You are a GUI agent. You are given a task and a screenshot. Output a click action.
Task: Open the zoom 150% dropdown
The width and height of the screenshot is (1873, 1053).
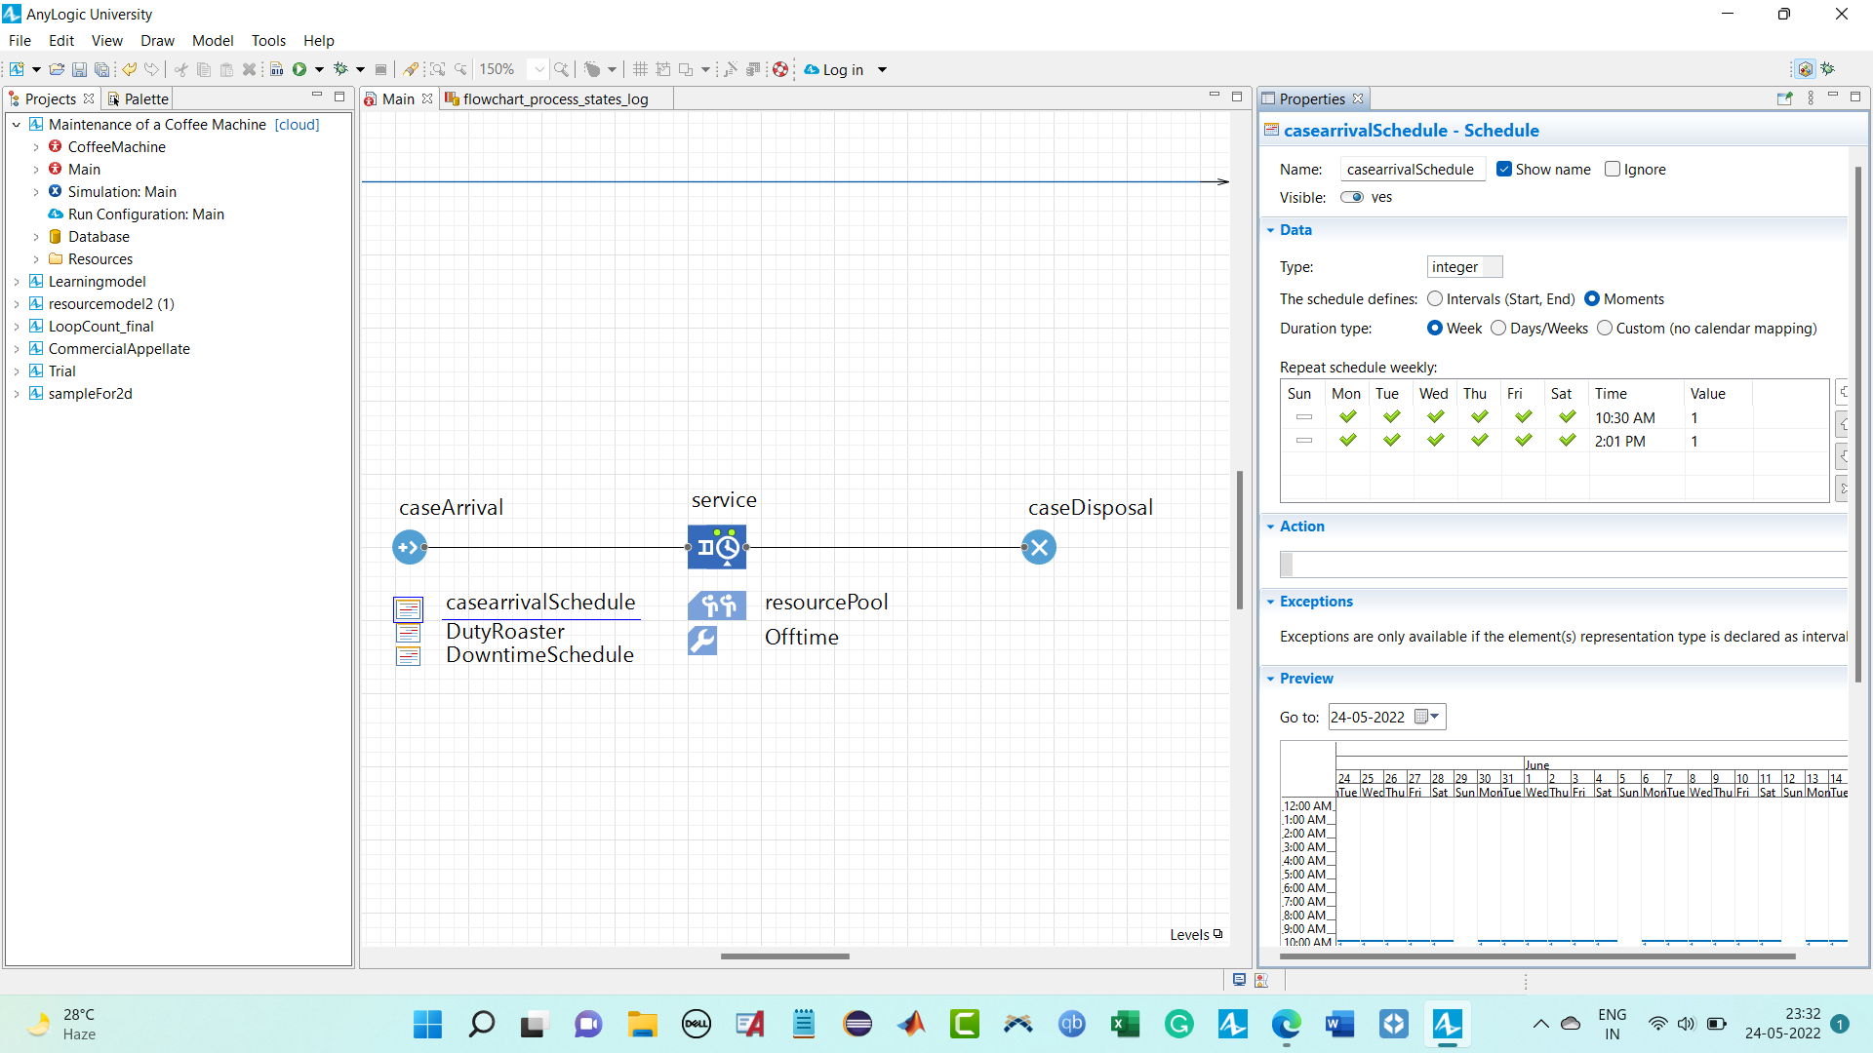(538, 69)
